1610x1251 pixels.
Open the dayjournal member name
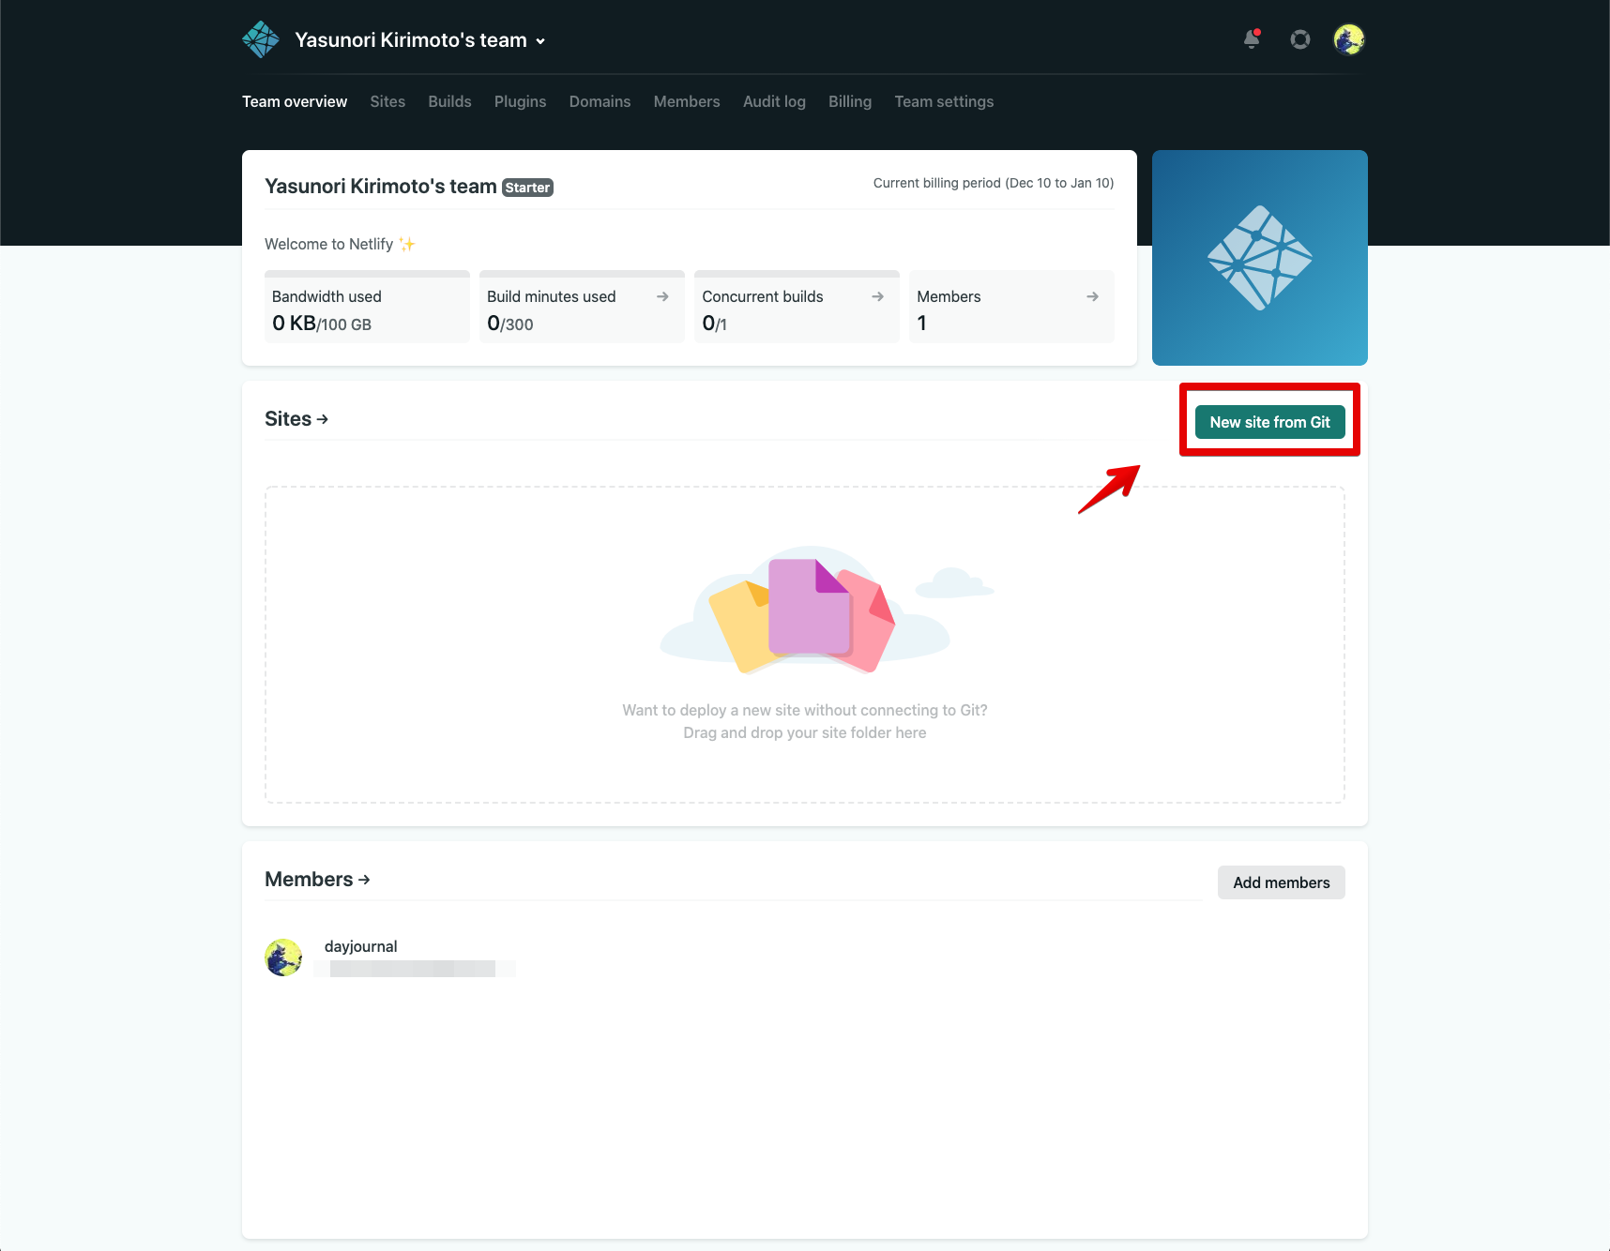coord(361,946)
